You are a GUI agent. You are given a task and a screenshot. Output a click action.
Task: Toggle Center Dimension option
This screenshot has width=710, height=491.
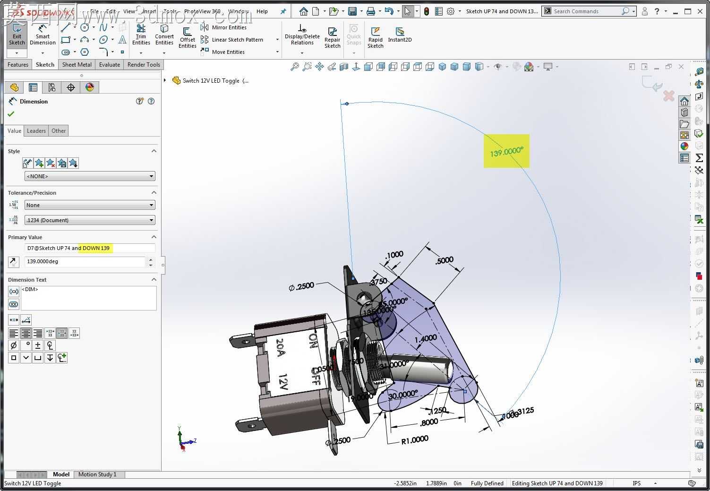[14, 320]
